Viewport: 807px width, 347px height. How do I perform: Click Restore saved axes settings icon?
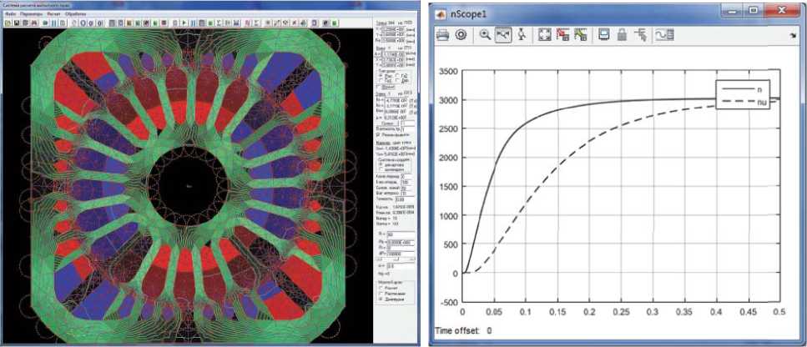click(578, 35)
